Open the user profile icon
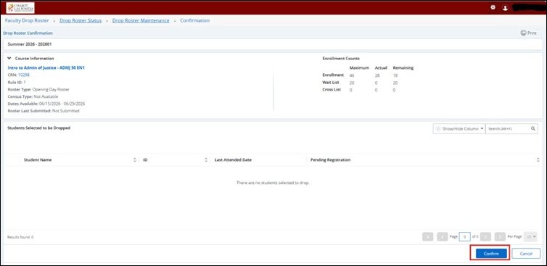The height and width of the screenshot is (266, 547). (505, 8)
